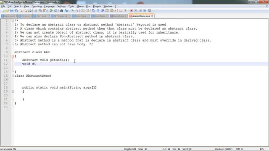Toggle synchronize horizontal scrolling icon
Image resolution: width=269 pixels, height=151 pixels.
point(87,10)
